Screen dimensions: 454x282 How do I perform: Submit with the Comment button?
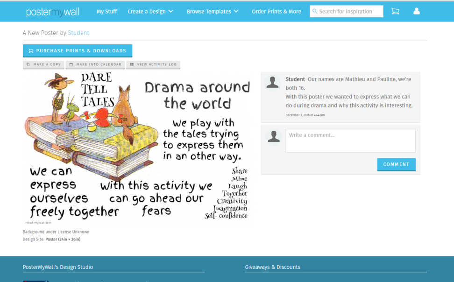tap(396, 164)
